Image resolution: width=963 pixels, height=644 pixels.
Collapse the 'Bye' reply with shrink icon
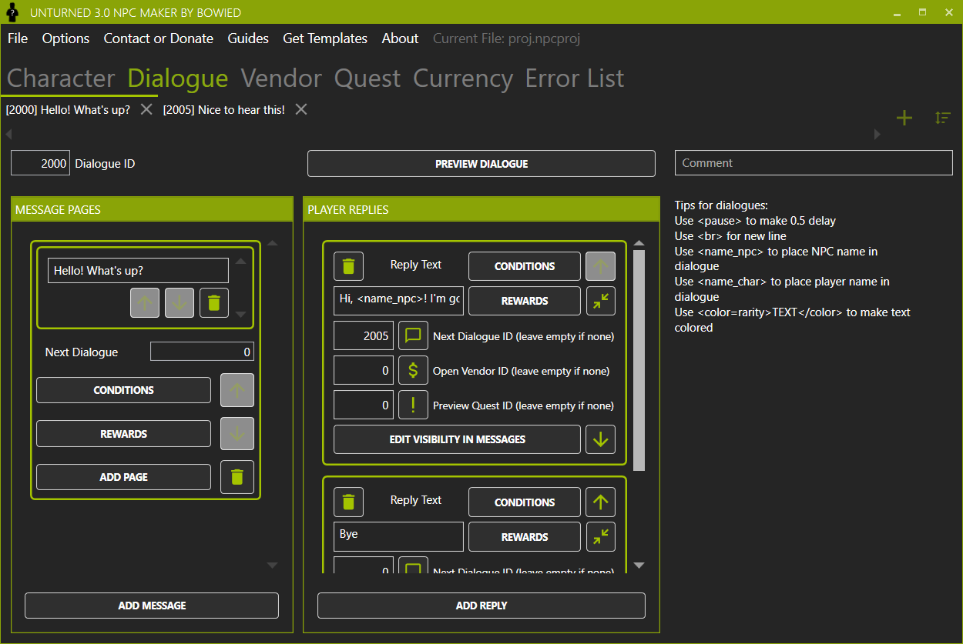601,536
